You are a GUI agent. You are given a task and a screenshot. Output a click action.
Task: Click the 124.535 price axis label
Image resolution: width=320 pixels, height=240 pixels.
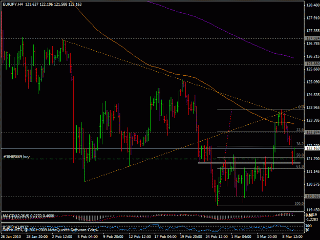(313, 95)
